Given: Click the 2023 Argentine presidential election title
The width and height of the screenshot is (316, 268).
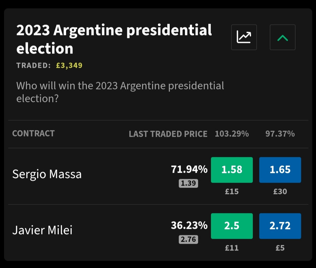Looking at the screenshot, I should [x=114, y=39].
